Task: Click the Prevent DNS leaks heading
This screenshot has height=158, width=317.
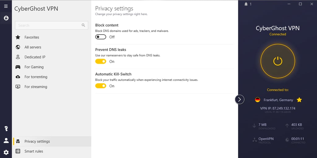Action: [x=111, y=50]
